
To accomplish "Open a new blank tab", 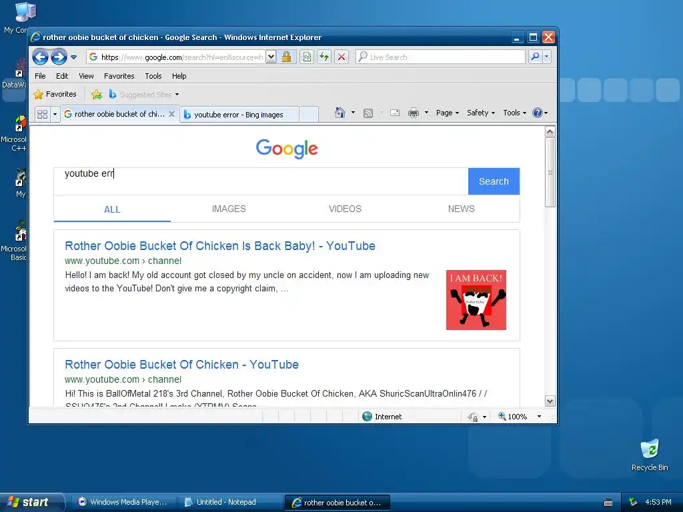I will pos(309,115).
